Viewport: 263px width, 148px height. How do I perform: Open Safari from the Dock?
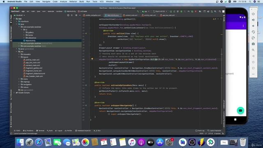[x=39, y=142]
